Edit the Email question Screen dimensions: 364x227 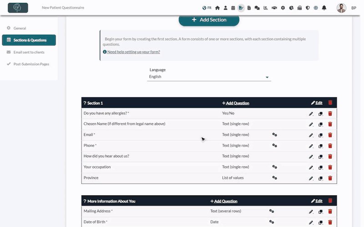pyautogui.click(x=311, y=135)
